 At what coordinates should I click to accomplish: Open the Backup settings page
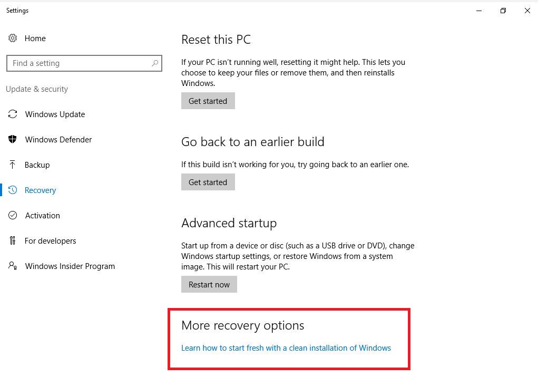tap(37, 165)
